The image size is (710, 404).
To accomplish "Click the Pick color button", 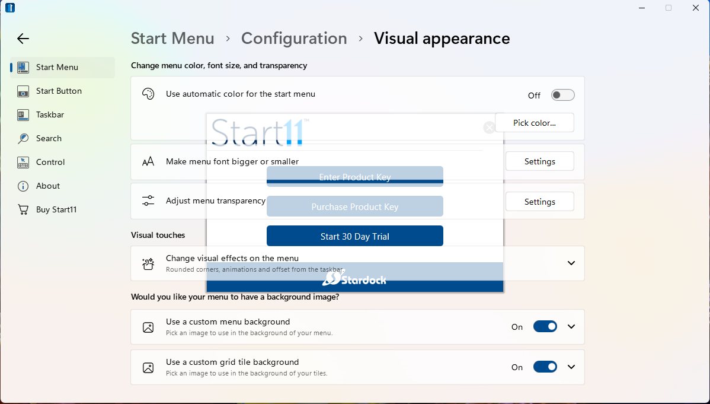I will tap(535, 123).
